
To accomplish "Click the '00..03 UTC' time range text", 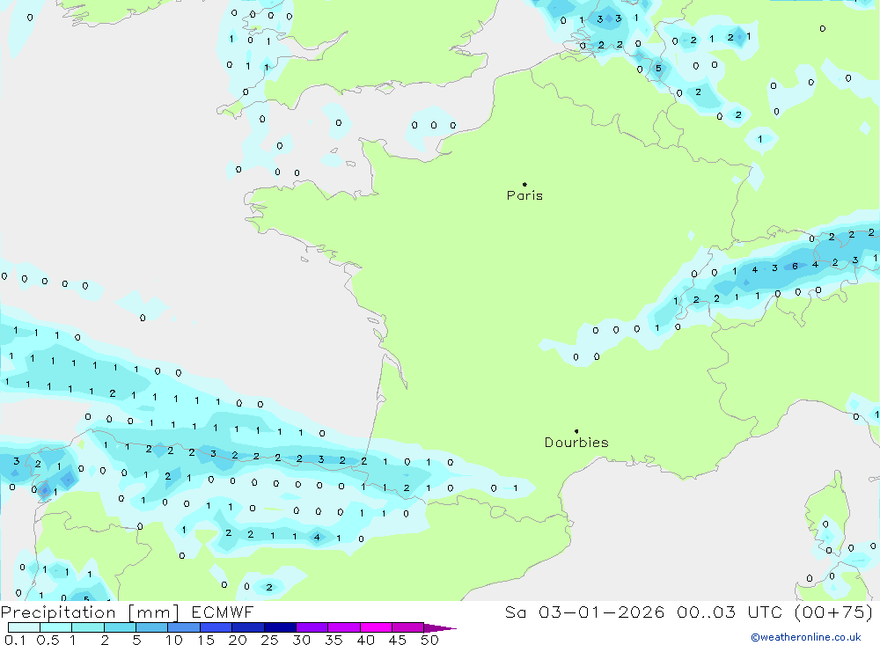I will [730, 612].
